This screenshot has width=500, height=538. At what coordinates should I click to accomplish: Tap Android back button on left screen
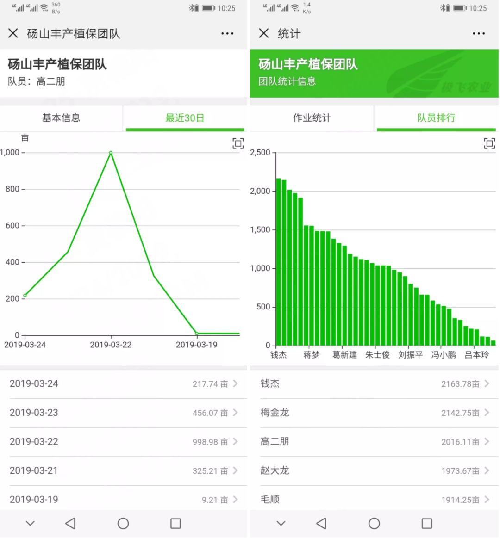[x=70, y=523]
